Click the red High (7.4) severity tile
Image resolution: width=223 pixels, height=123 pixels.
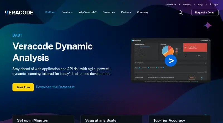[x=195, y=47]
